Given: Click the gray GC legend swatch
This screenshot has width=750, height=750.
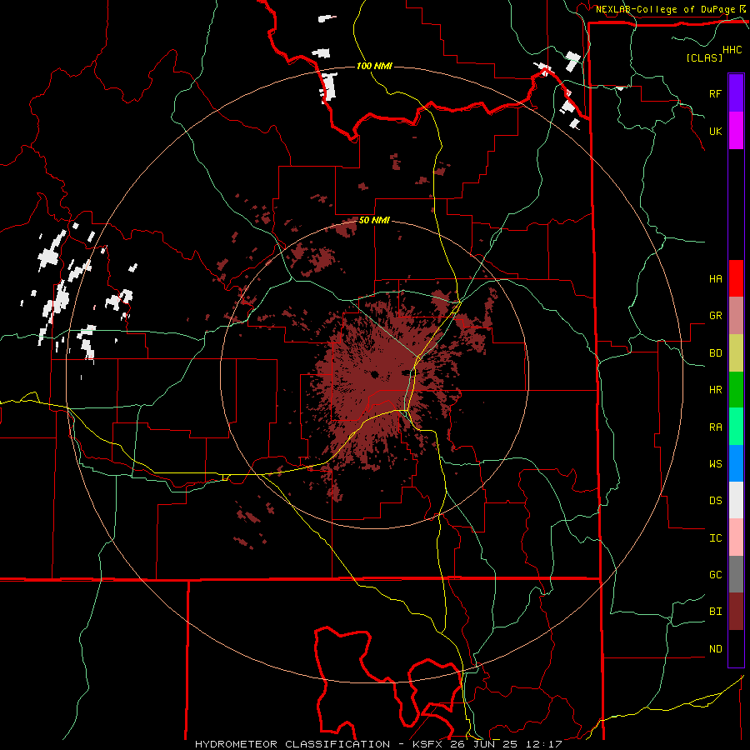Looking at the screenshot, I should 736,574.
